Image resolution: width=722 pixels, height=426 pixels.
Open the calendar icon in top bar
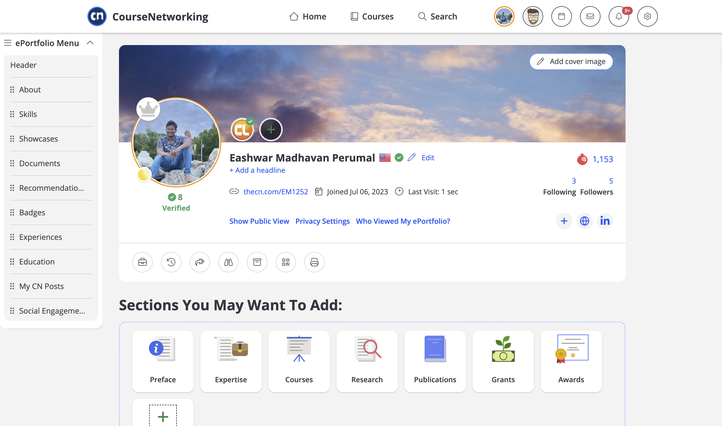[561, 16]
